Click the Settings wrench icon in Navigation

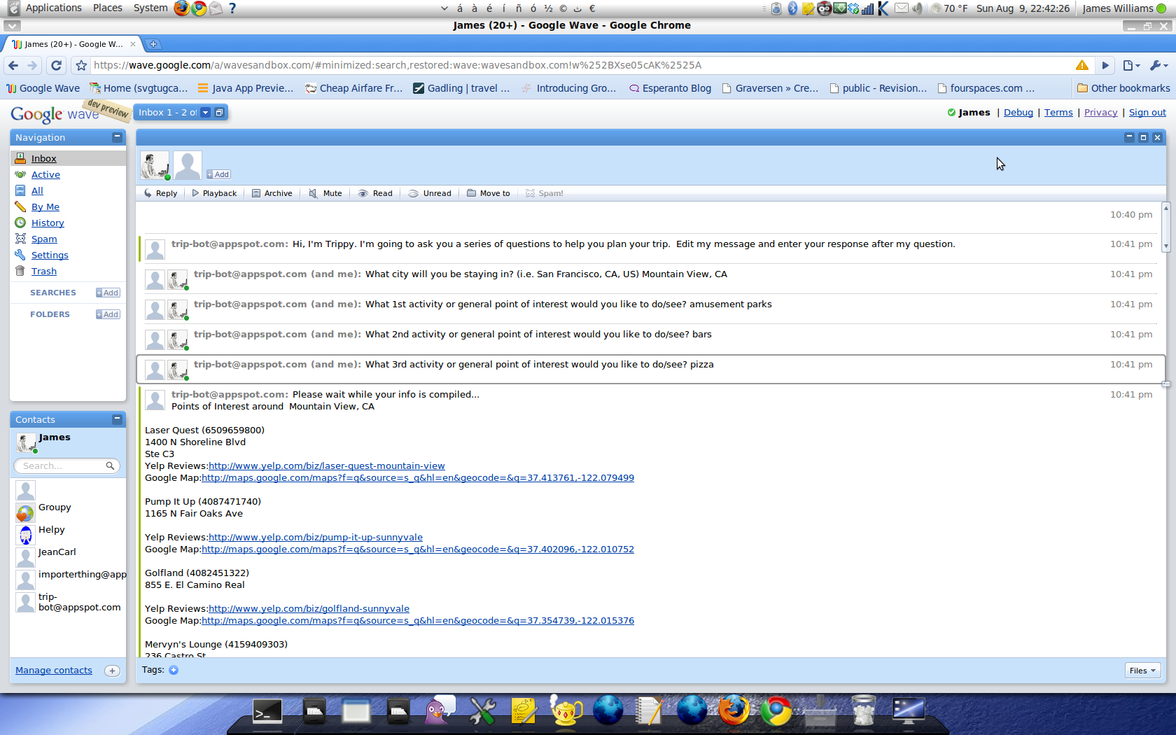click(x=20, y=255)
